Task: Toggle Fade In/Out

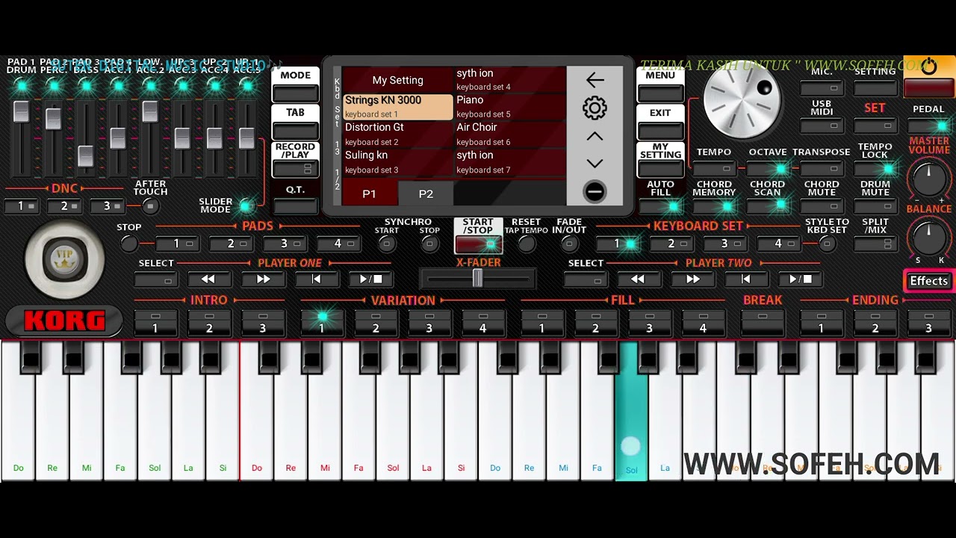Action: coord(569,244)
